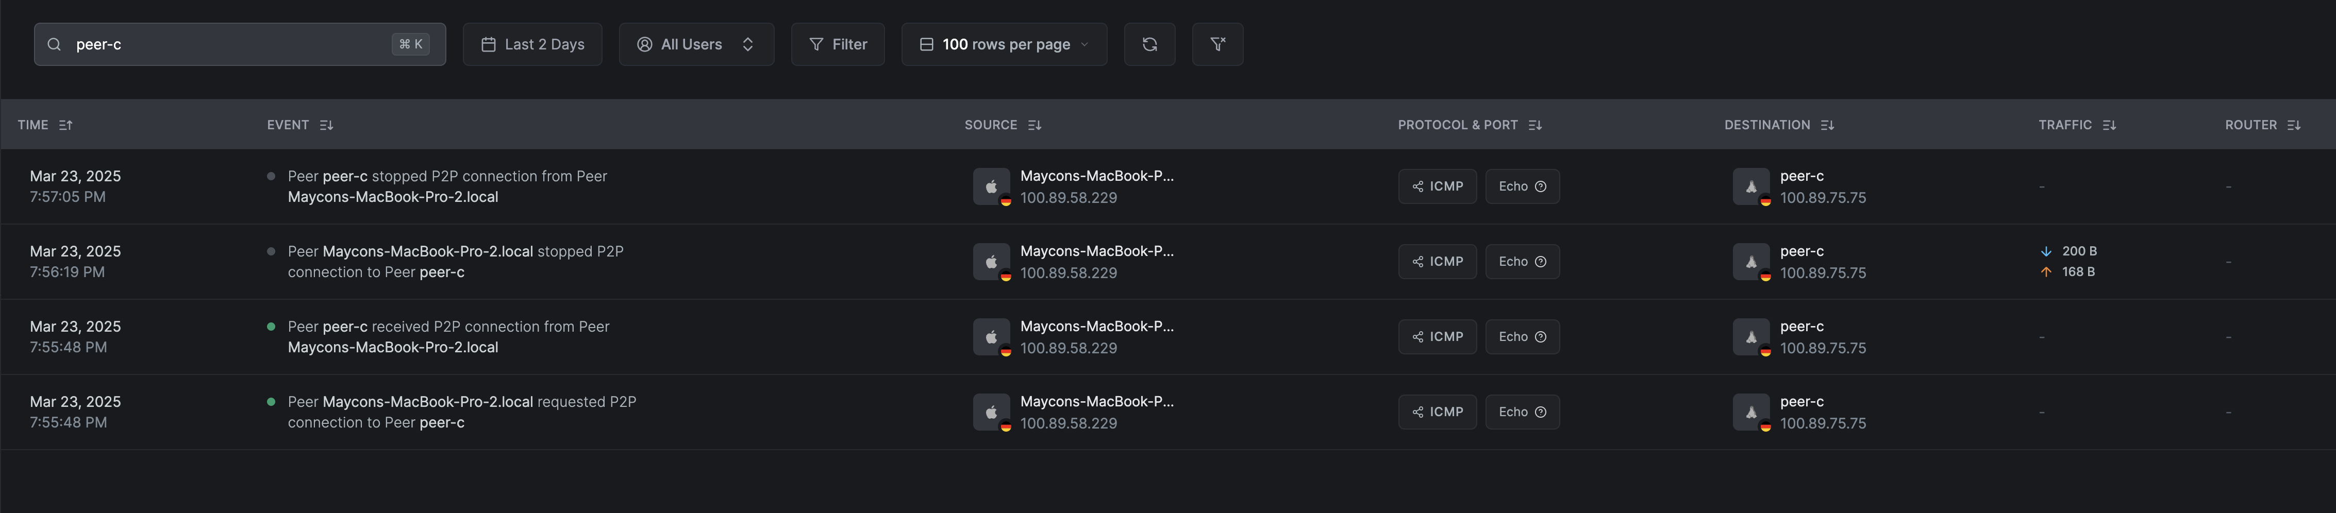2336x513 pixels.
Task: Click the Destination column sort icon
Action: 1827,125
